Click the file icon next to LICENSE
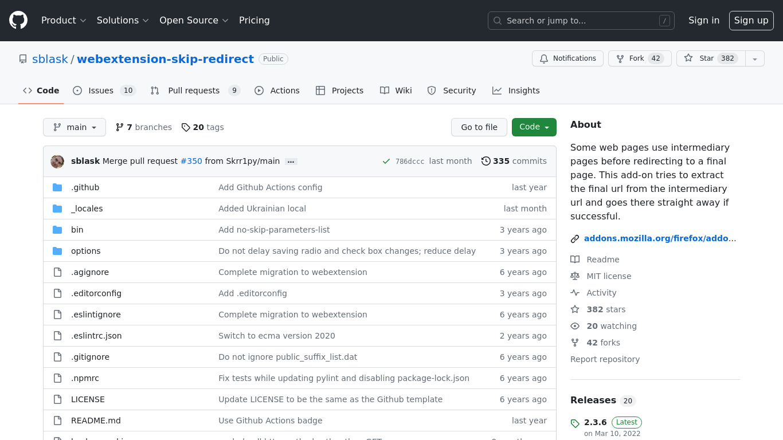The width and height of the screenshot is (783, 440). coord(57,399)
